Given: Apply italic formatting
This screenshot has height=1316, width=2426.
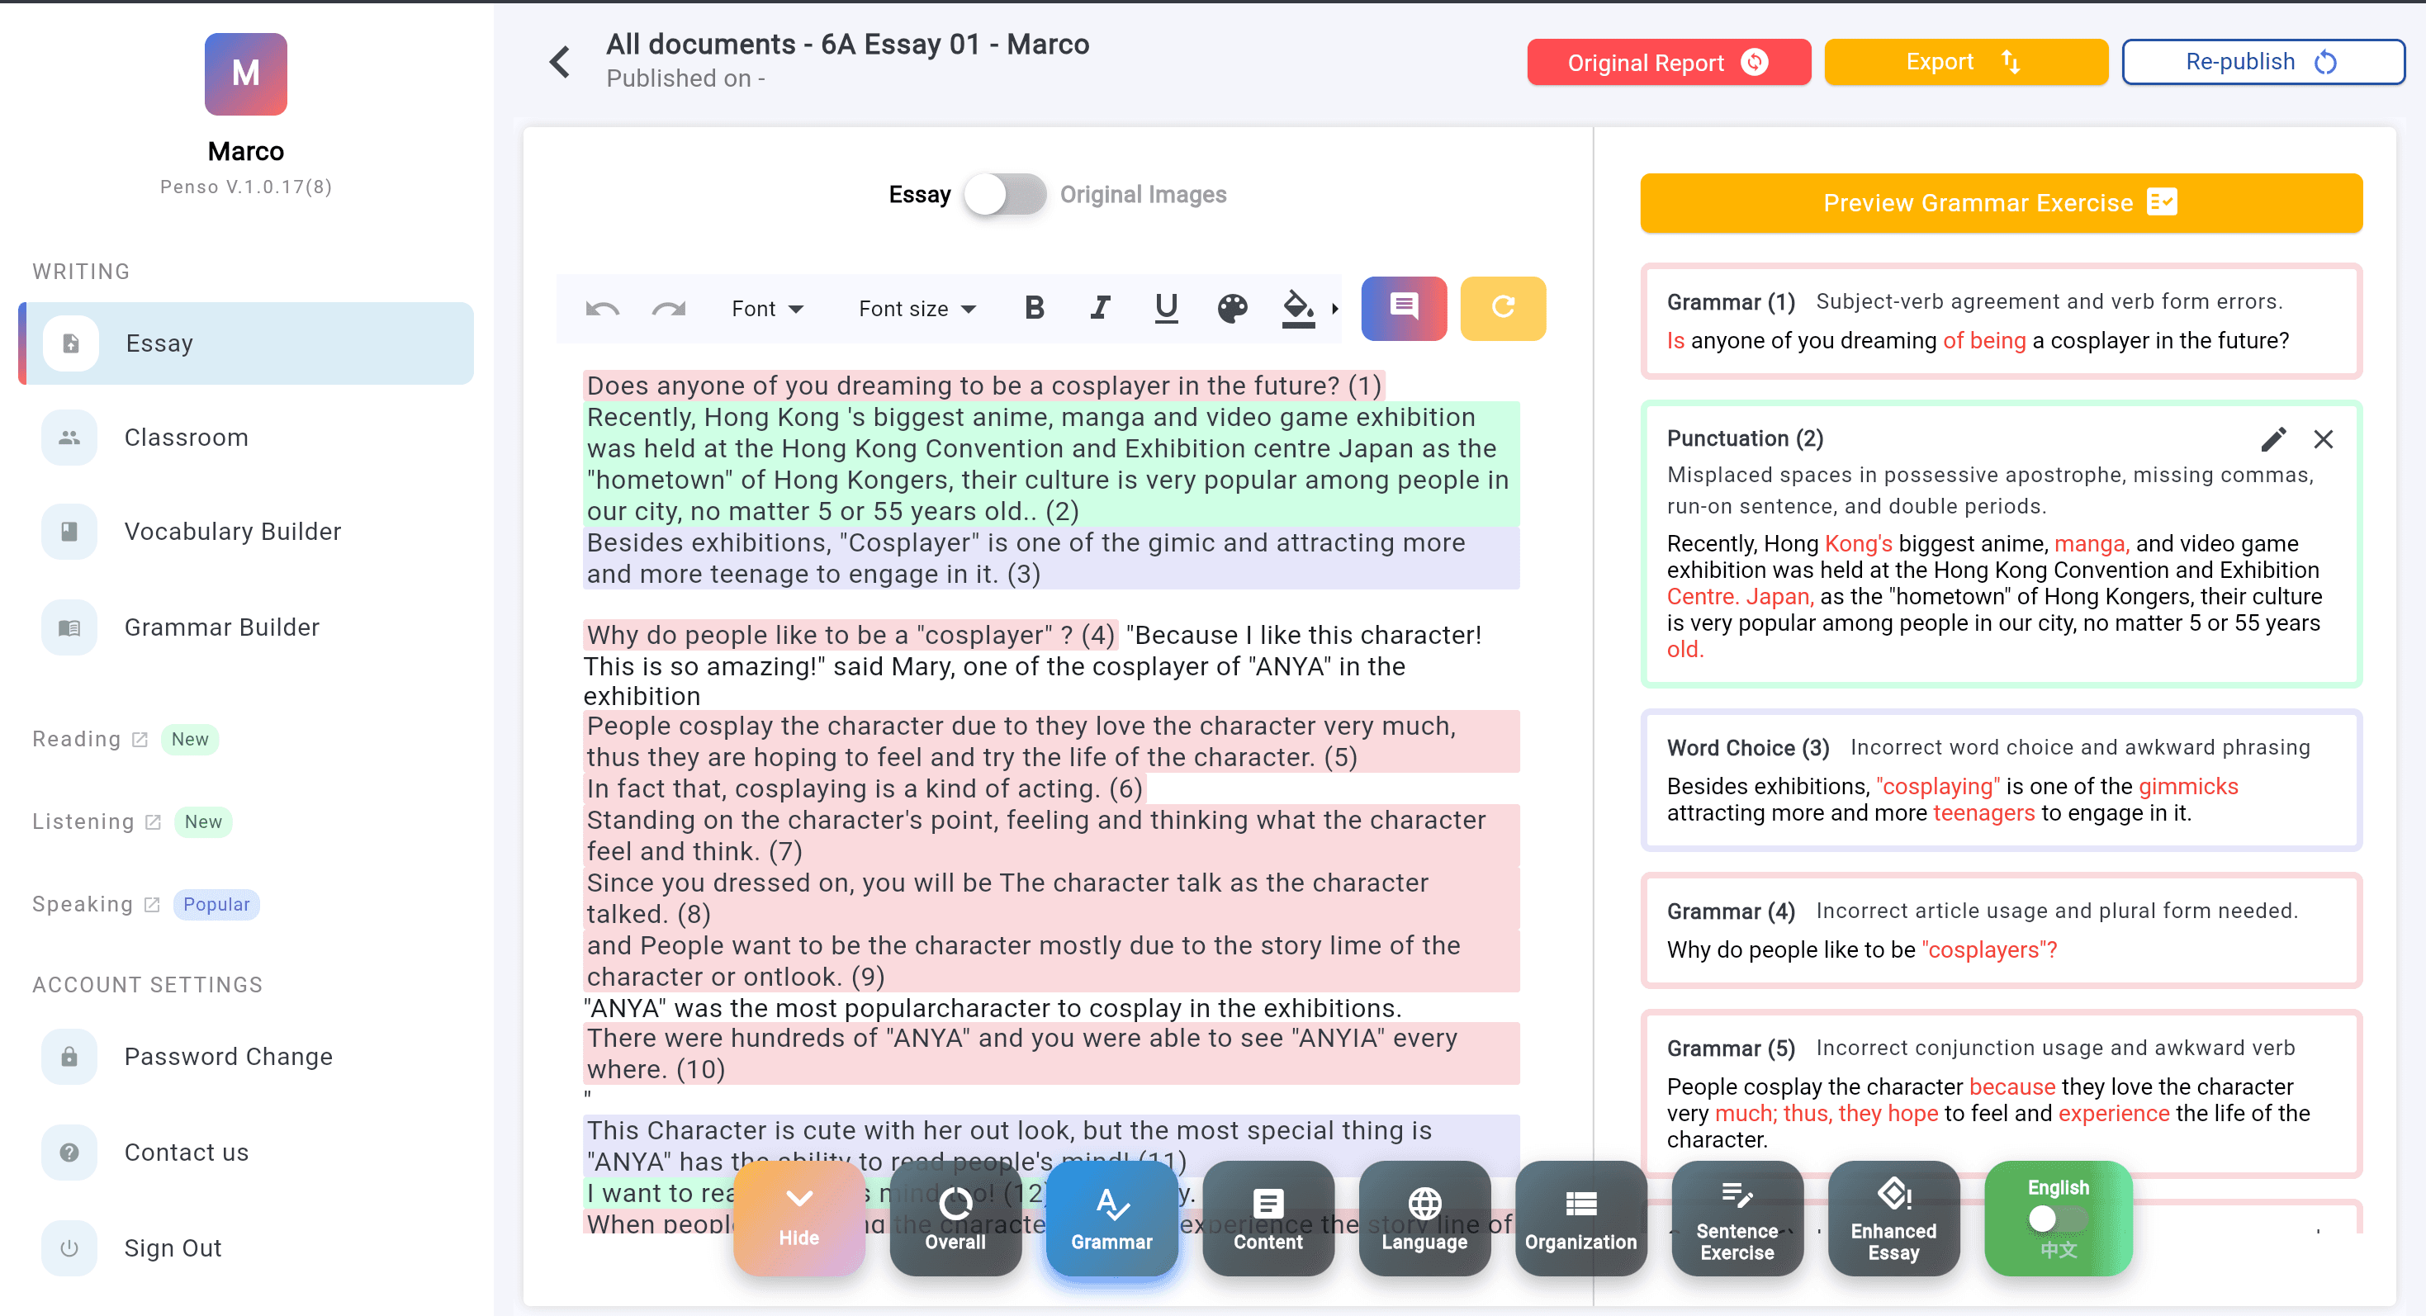Looking at the screenshot, I should (x=1100, y=308).
